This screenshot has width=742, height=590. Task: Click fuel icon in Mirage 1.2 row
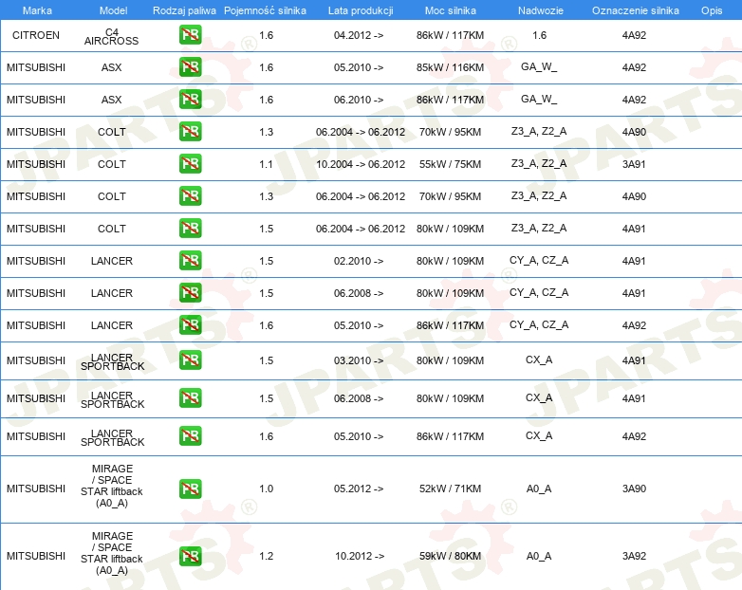190,556
